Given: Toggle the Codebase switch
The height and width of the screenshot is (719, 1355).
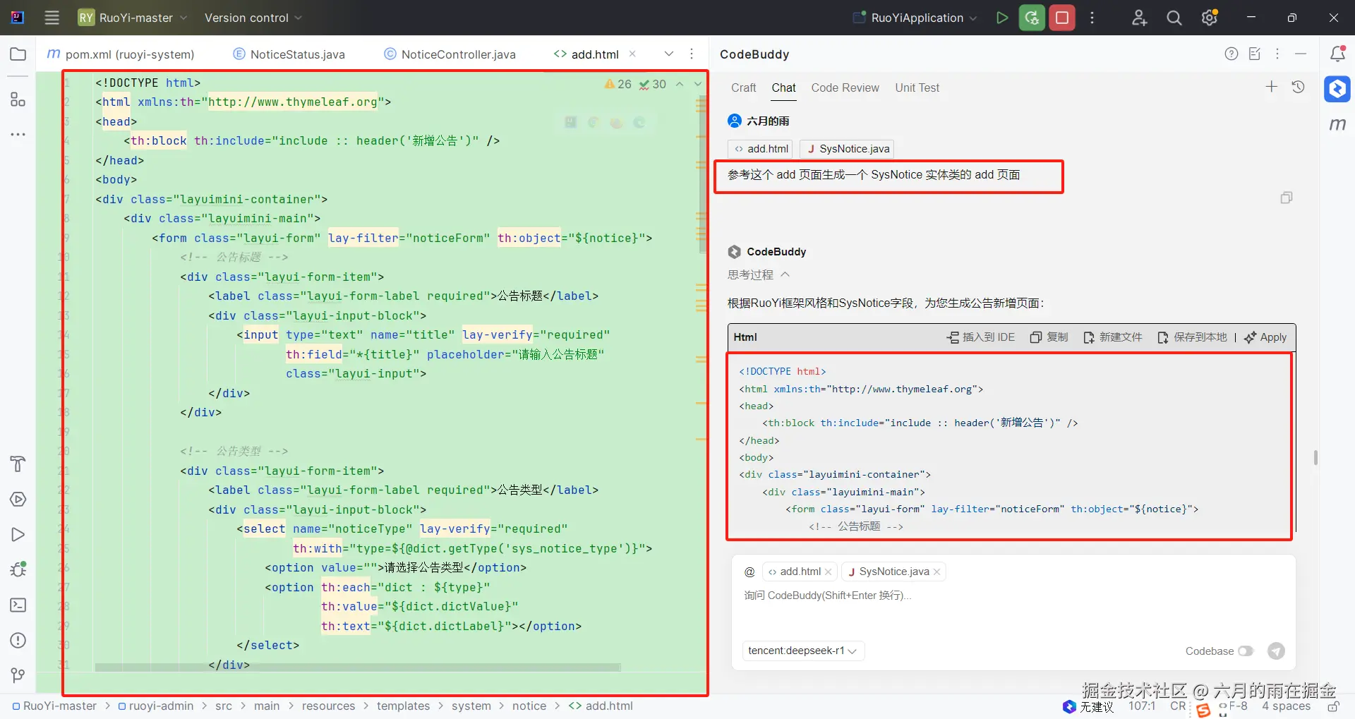Looking at the screenshot, I should coord(1246,651).
